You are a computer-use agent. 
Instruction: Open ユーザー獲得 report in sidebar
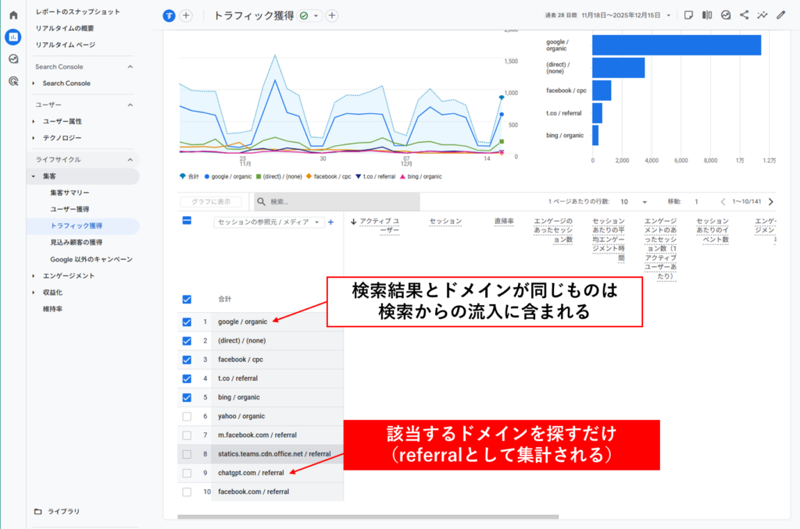tap(70, 209)
